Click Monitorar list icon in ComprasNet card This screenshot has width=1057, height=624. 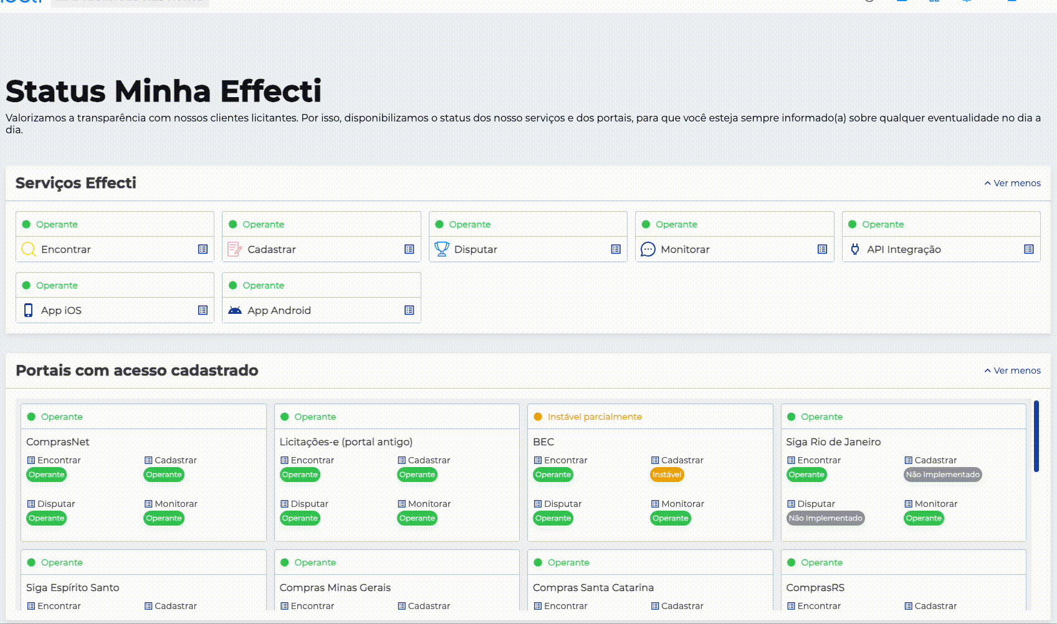point(148,504)
